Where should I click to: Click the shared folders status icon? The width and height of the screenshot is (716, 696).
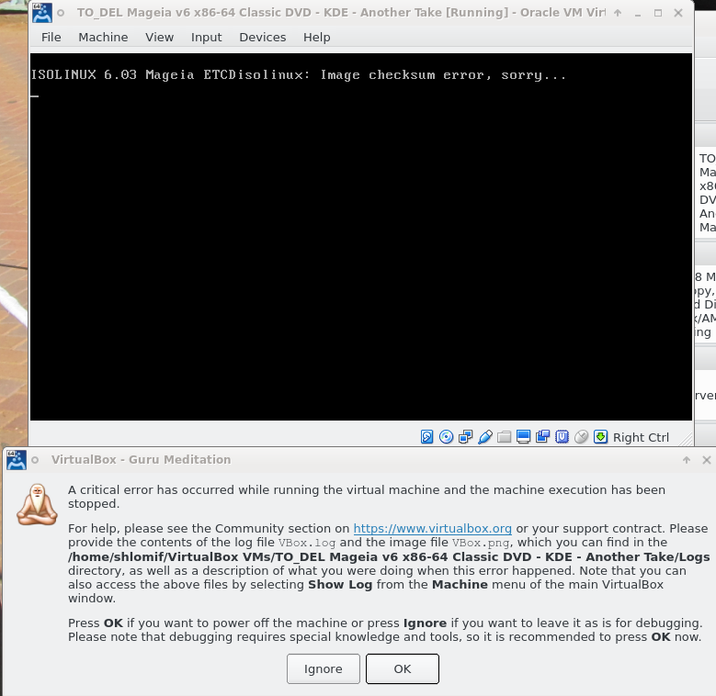pos(504,437)
